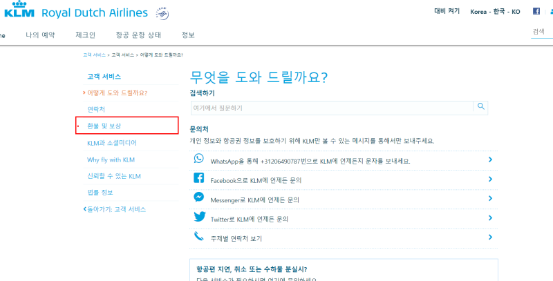Open 주제별 연락처 보기 text
This screenshot has width=553, height=281.
point(236,238)
